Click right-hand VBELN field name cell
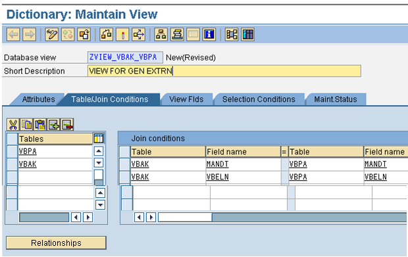408x257 pixels. 386,177
